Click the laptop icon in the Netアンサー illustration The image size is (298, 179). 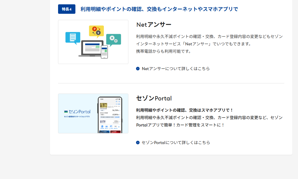(92, 48)
